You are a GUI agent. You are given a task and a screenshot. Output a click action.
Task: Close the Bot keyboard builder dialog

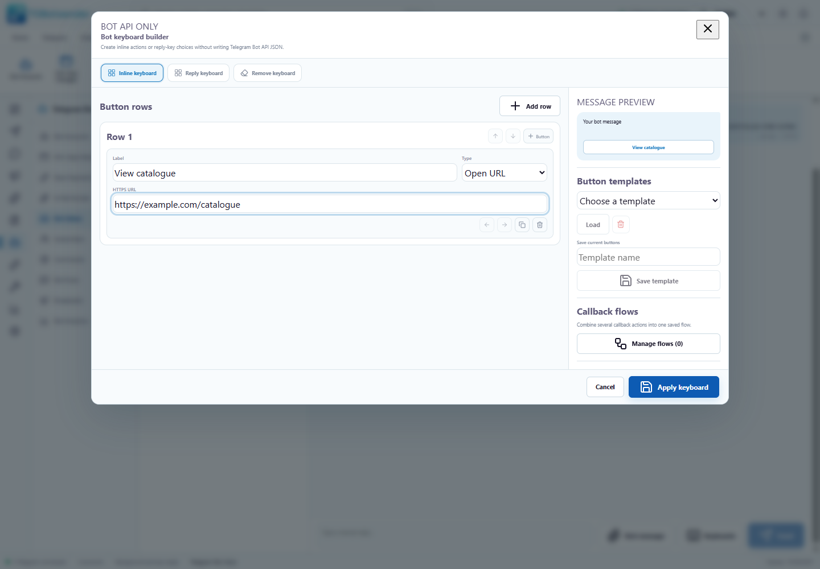coord(707,29)
